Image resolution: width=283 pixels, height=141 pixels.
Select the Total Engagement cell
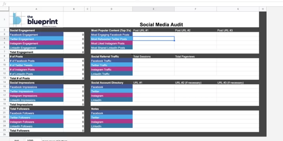coord(36,52)
